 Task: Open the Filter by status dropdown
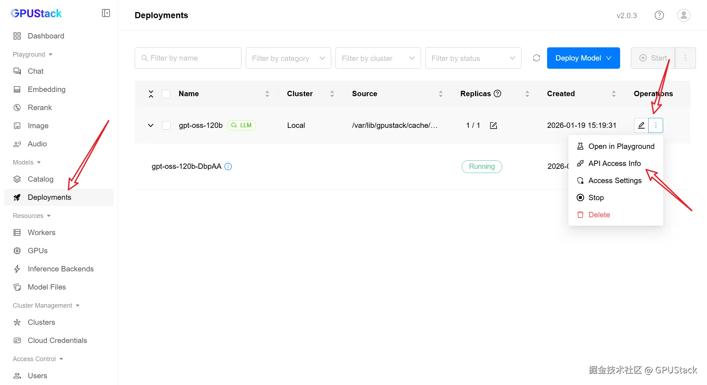coord(473,58)
